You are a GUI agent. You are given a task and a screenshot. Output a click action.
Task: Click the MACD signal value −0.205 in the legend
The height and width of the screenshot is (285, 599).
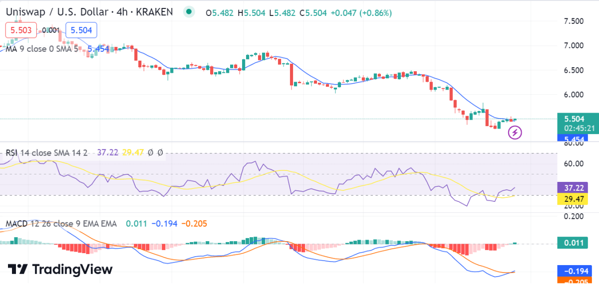[x=194, y=224]
